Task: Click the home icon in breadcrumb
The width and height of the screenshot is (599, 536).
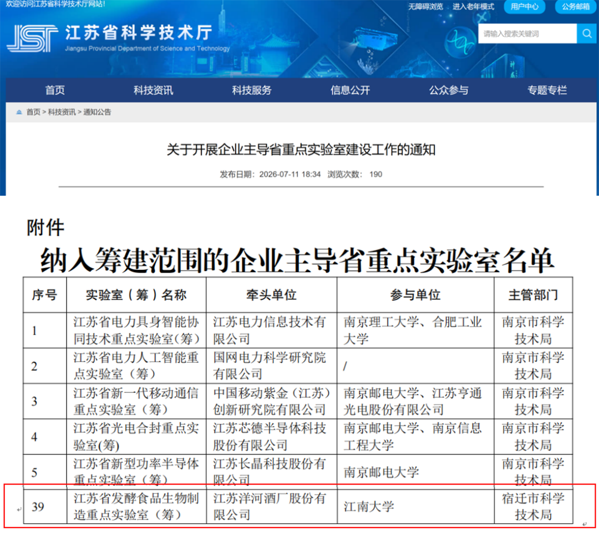Action: point(19,112)
